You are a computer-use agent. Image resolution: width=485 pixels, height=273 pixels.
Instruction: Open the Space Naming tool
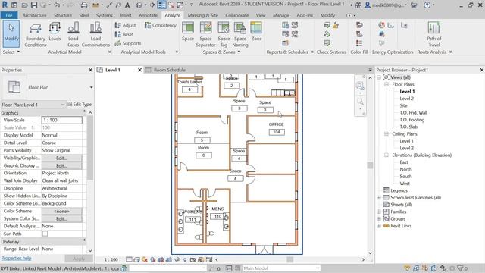(x=240, y=35)
